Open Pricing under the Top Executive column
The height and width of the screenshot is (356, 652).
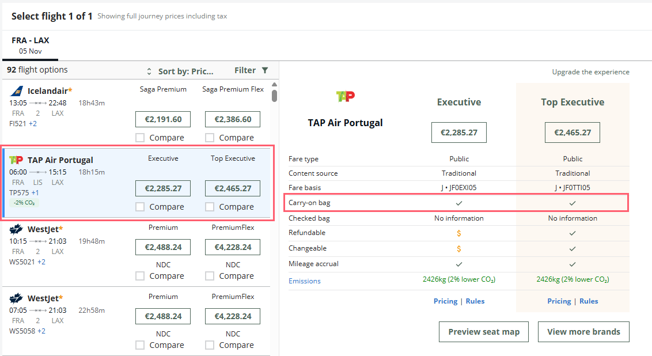[x=559, y=301]
